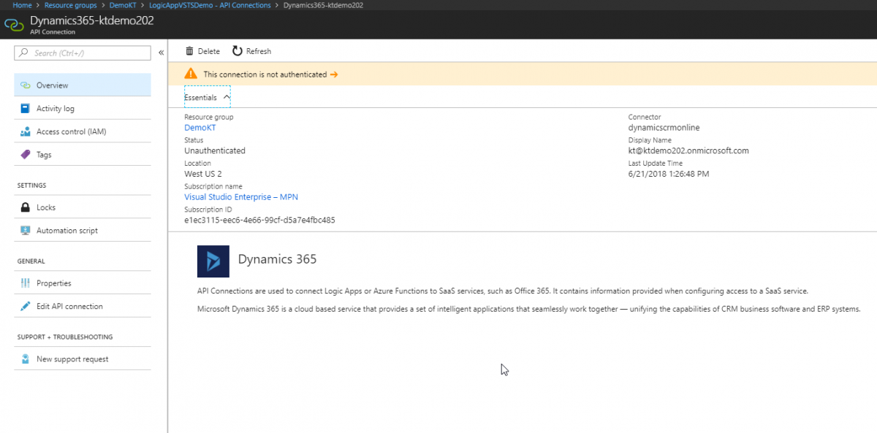Open New support request

click(83, 359)
